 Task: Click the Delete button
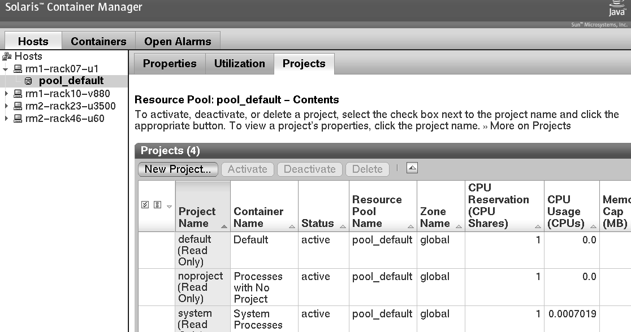368,169
